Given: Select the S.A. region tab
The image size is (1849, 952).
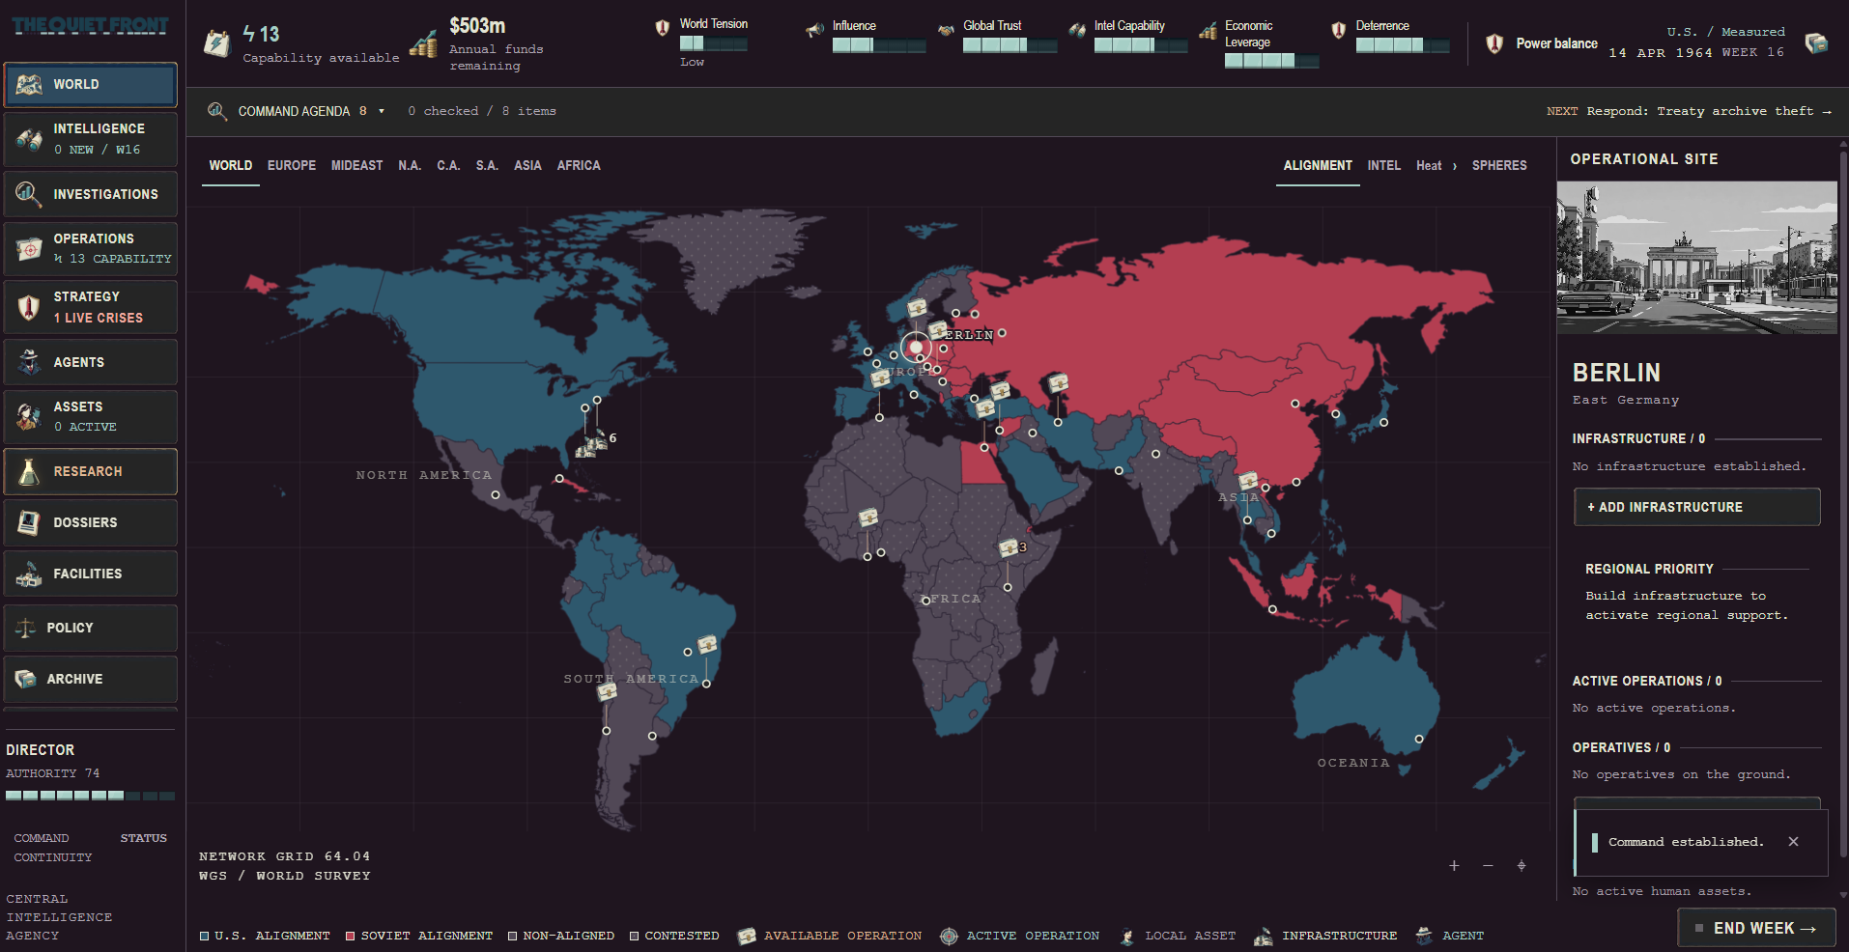Looking at the screenshot, I should tap(487, 166).
